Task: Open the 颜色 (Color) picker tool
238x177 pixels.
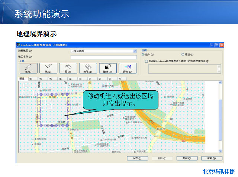Action: [127, 68]
